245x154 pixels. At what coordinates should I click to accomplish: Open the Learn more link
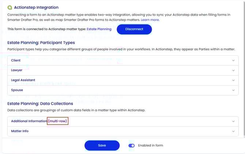(x=150, y=20)
